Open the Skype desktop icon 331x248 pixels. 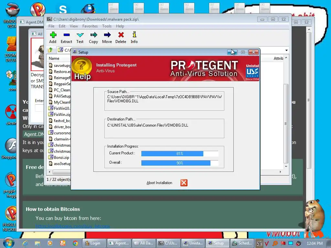63,9
